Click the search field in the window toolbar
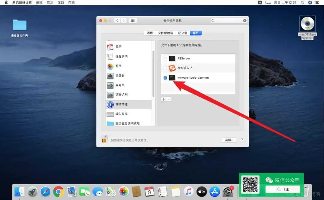The height and width of the screenshot is (200, 324). [229, 20]
